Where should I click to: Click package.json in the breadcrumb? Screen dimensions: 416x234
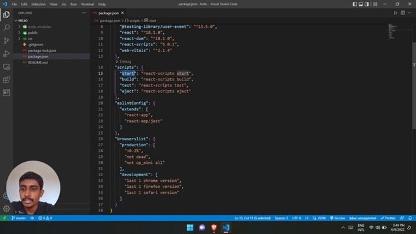click(110, 20)
